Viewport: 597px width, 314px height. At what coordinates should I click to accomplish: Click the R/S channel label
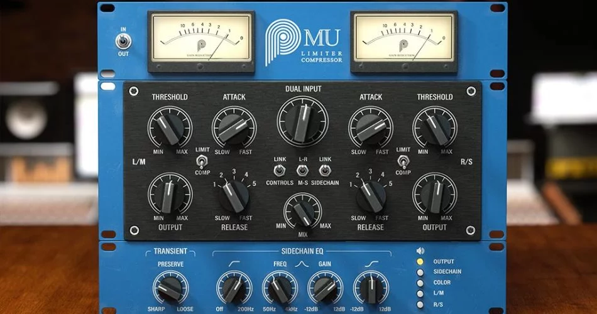[x=466, y=162]
